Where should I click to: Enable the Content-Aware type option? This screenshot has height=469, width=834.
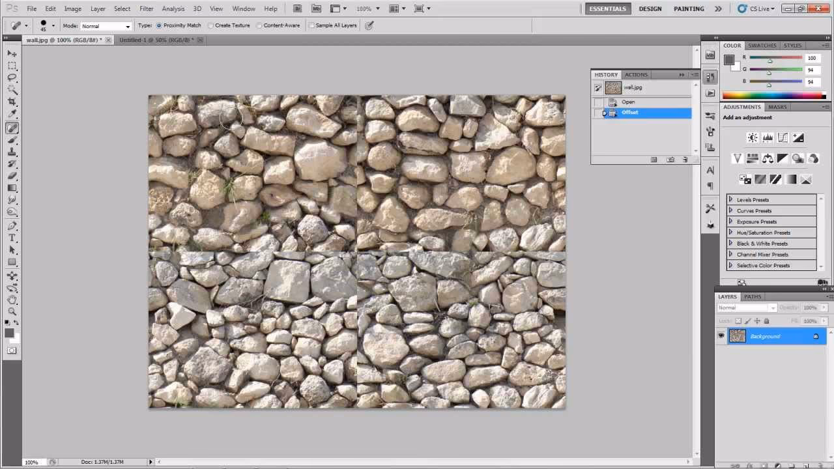[x=259, y=25]
